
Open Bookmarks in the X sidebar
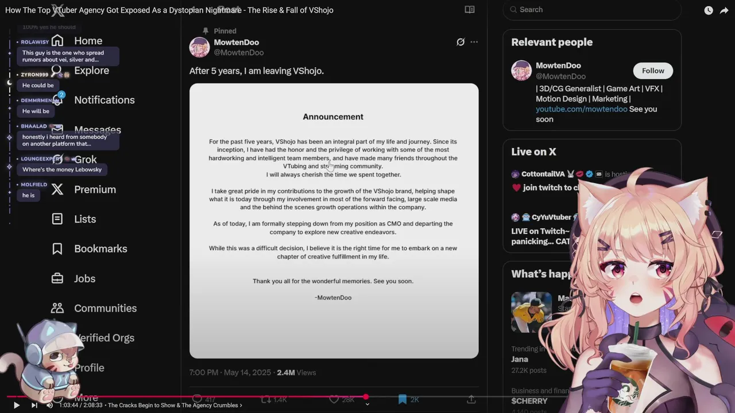pos(100,248)
